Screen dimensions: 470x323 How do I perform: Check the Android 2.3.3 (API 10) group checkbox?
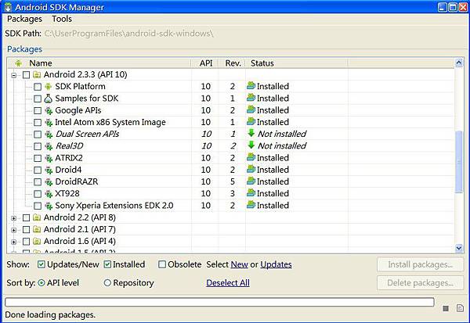pyautogui.click(x=27, y=74)
